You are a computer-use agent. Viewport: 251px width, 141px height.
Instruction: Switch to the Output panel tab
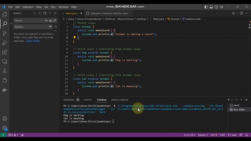(88, 100)
